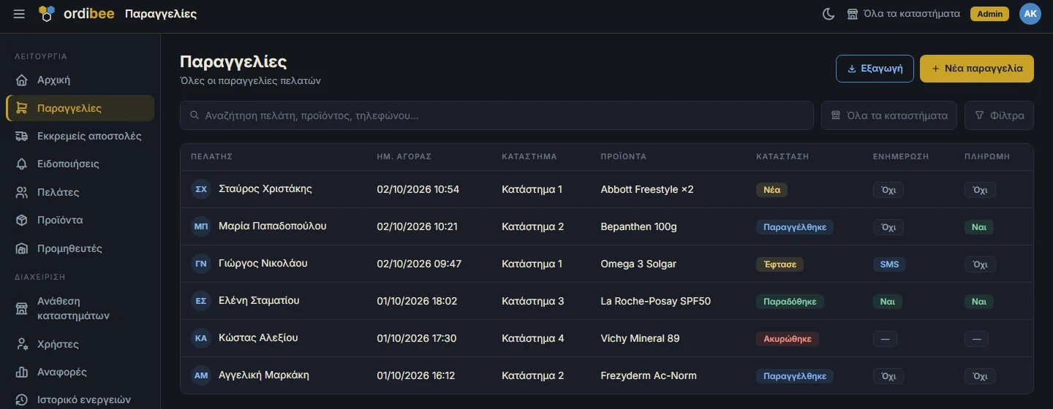The height and width of the screenshot is (409, 1053).
Task: Click the history clock icon in sidebar
Action: click(23, 400)
